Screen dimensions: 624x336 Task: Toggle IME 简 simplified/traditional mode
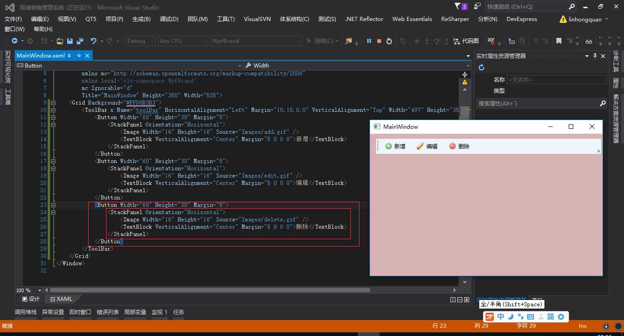[x=550, y=317]
